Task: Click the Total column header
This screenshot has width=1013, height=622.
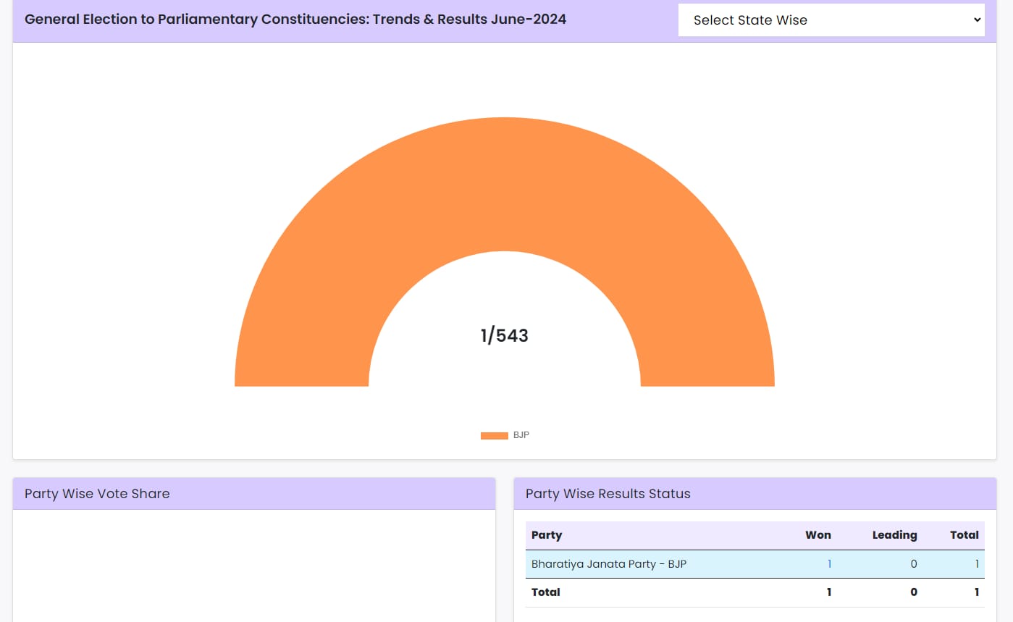Action: coord(964,535)
